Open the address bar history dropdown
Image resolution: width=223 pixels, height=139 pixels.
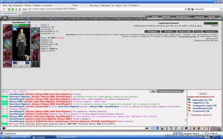[x=185, y=9]
